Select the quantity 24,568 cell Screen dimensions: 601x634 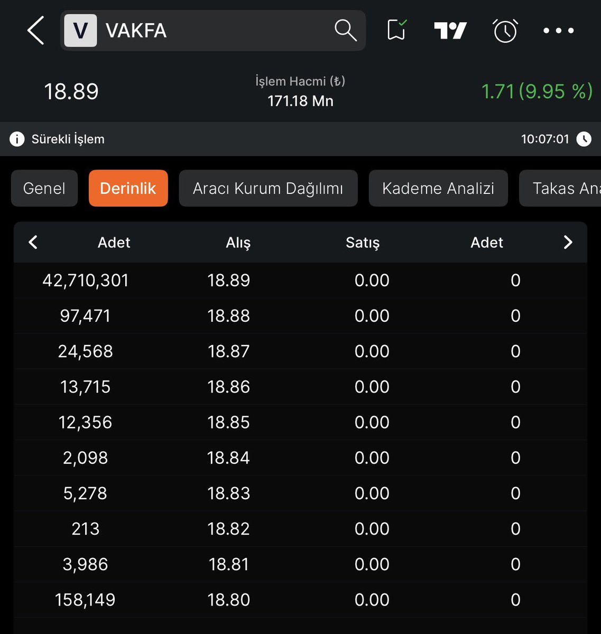(86, 351)
